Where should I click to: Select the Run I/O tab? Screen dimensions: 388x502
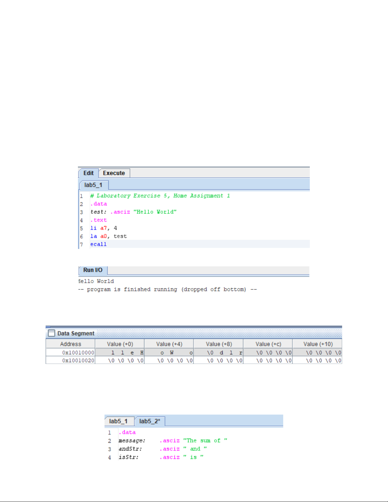[x=93, y=270]
